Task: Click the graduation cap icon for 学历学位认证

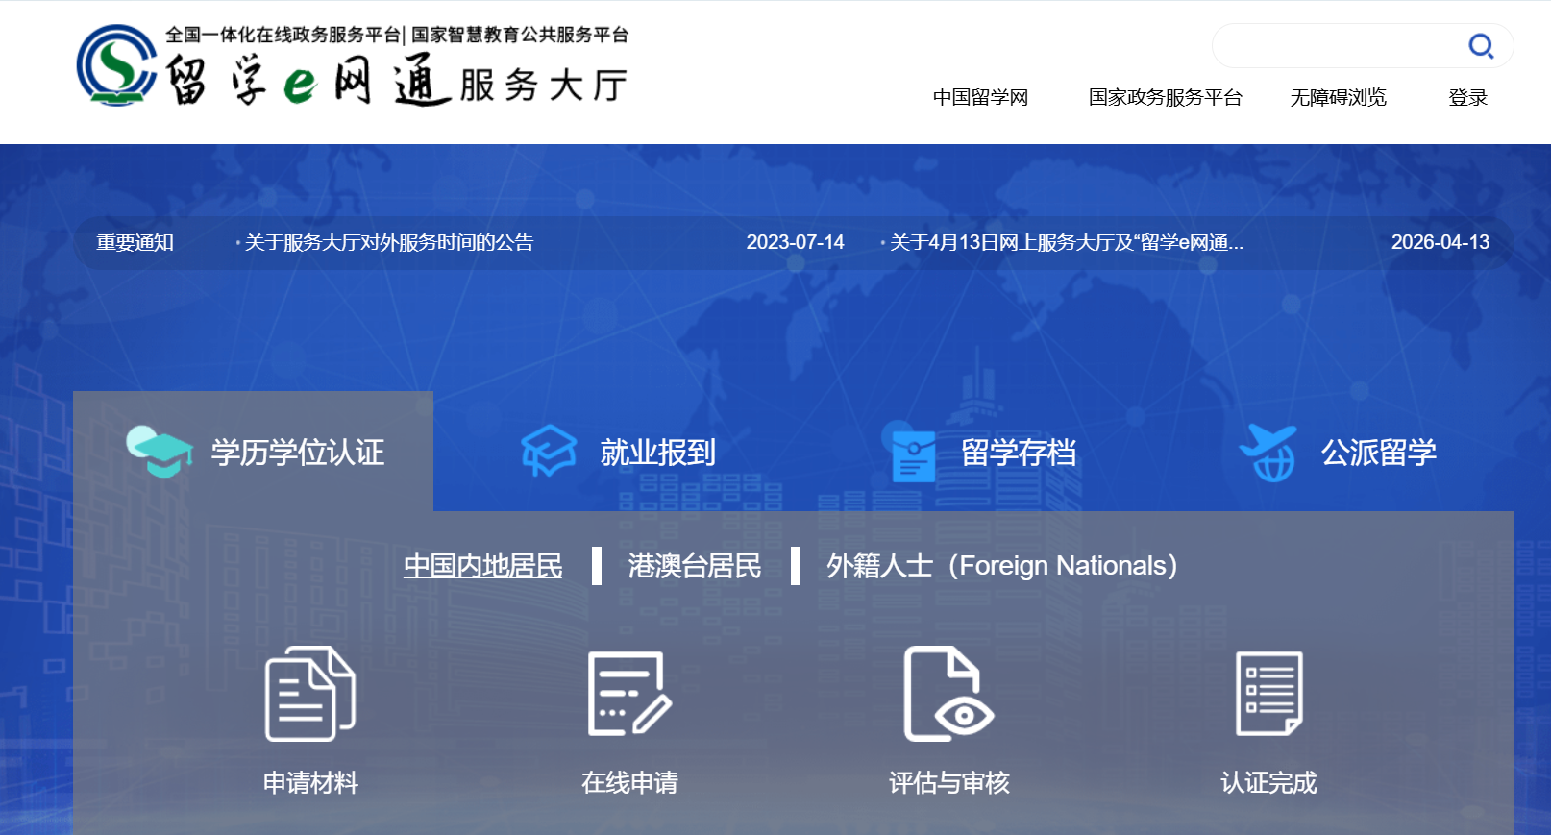Action: pyautogui.click(x=160, y=451)
